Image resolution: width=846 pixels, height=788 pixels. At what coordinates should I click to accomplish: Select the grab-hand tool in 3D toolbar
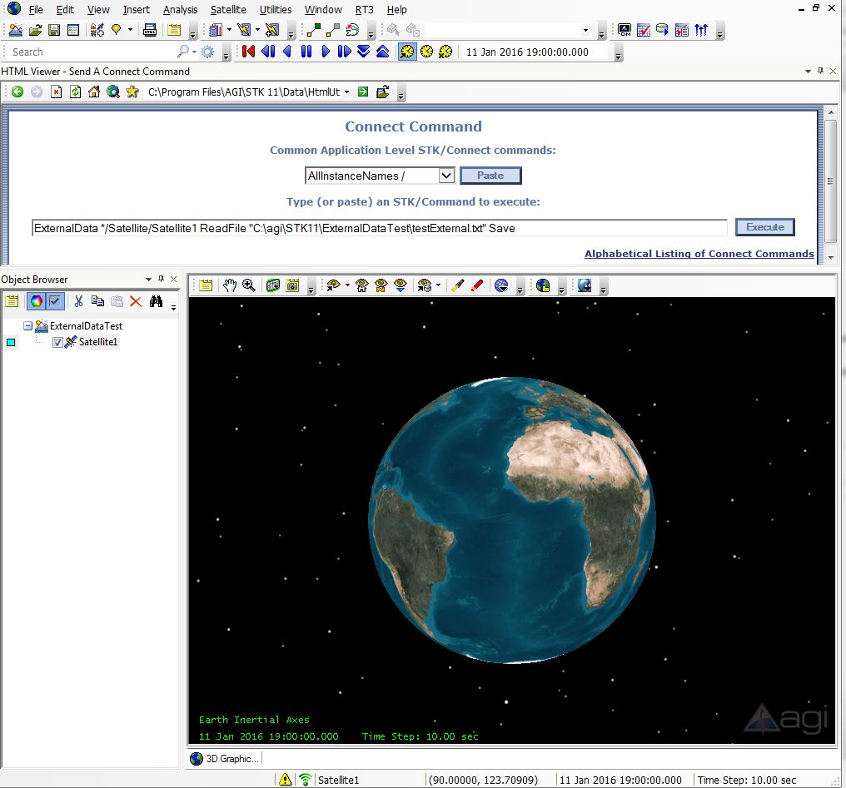click(x=230, y=285)
